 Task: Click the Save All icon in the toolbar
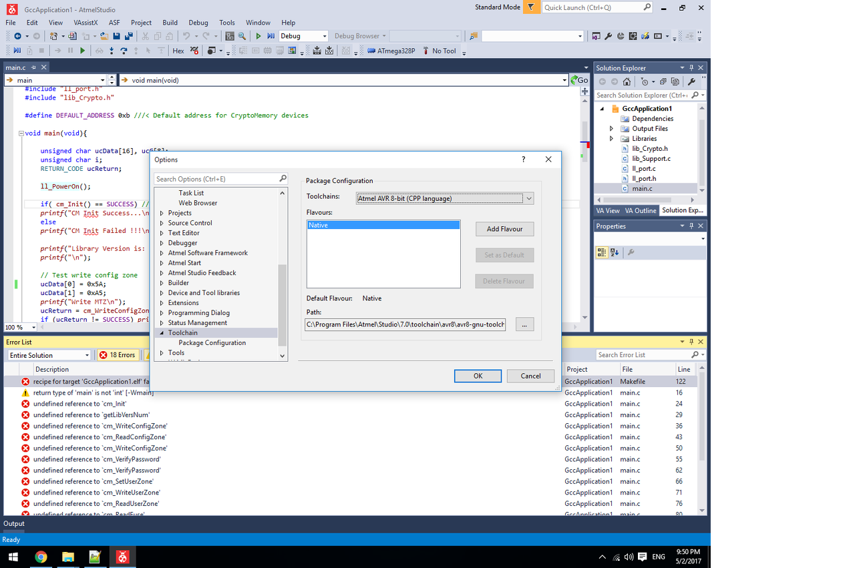(x=129, y=36)
